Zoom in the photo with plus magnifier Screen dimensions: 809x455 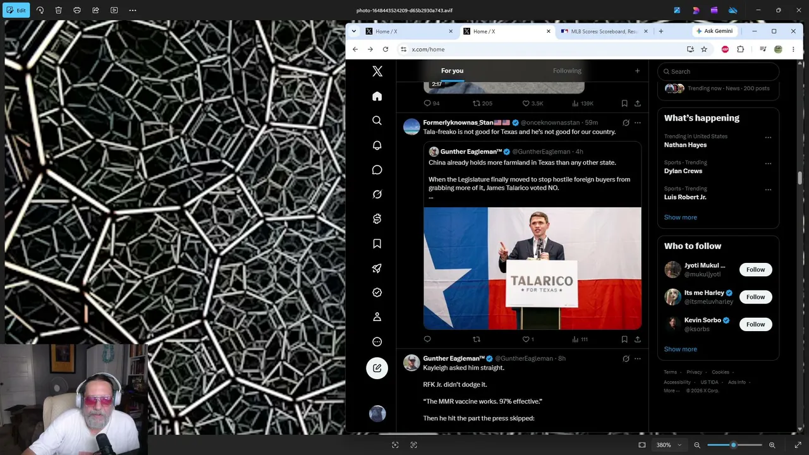[x=772, y=445]
